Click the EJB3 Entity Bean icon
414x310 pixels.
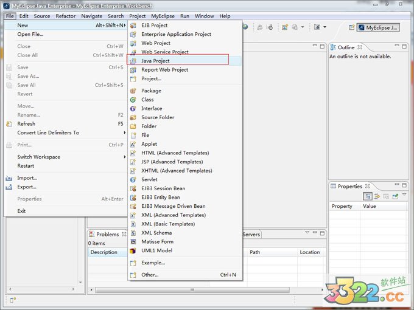133,198
